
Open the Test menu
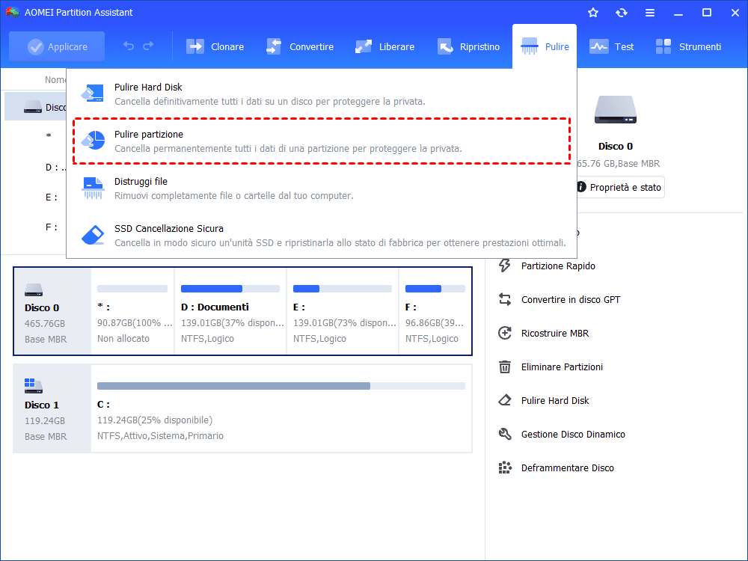tap(611, 46)
